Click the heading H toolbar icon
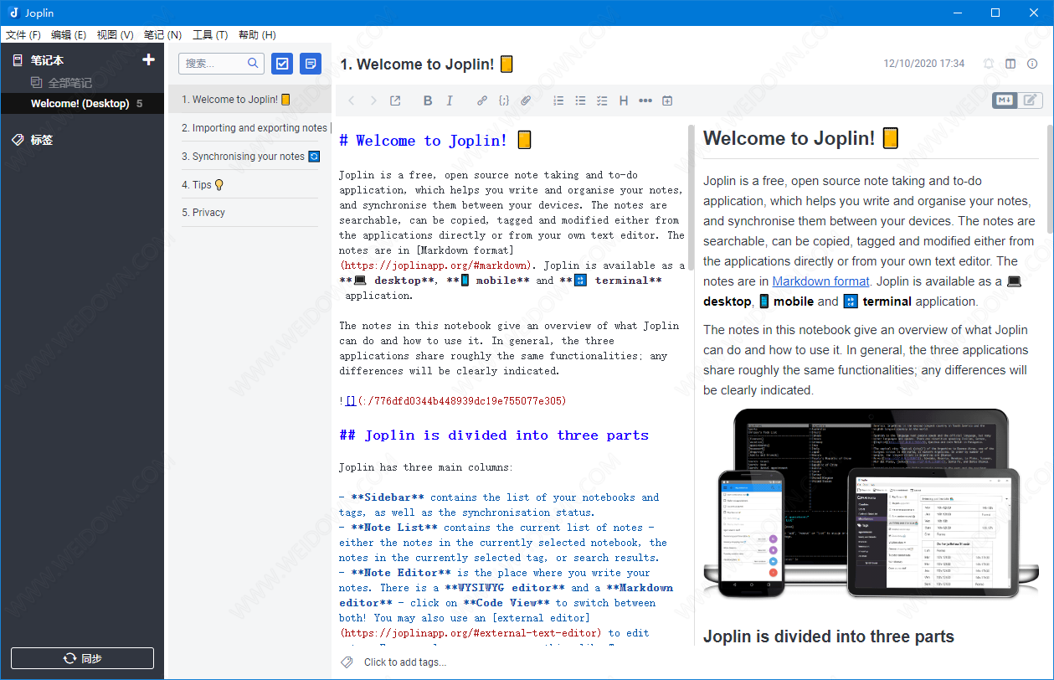This screenshot has width=1054, height=680. 624,100
